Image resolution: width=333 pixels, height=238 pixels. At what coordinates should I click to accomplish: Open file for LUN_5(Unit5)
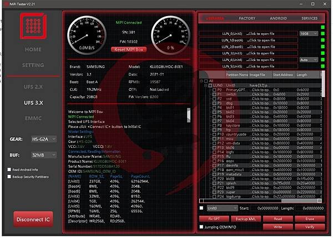click(x=248, y=66)
